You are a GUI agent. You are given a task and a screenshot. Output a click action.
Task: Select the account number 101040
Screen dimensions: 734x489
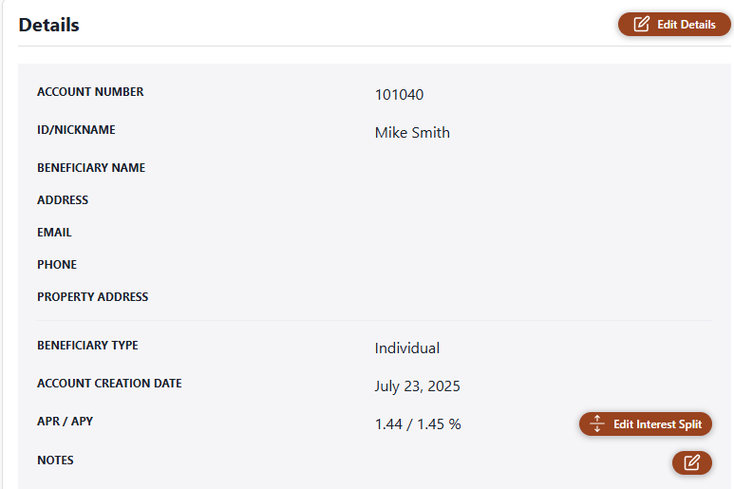tap(399, 95)
